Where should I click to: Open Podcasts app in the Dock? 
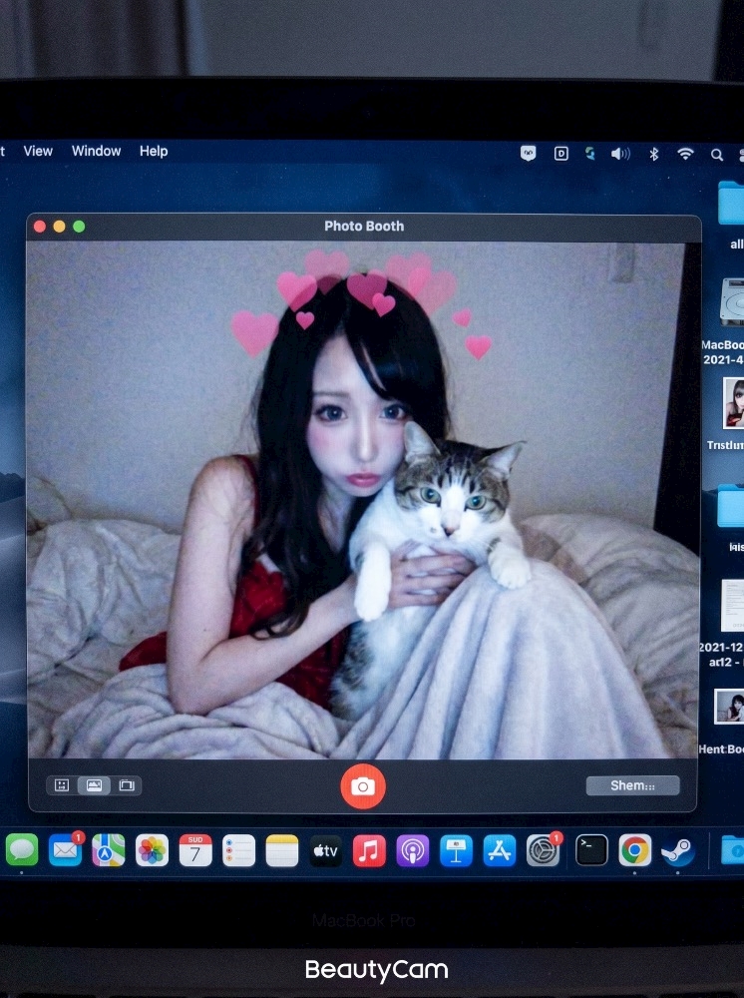click(413, 850)
